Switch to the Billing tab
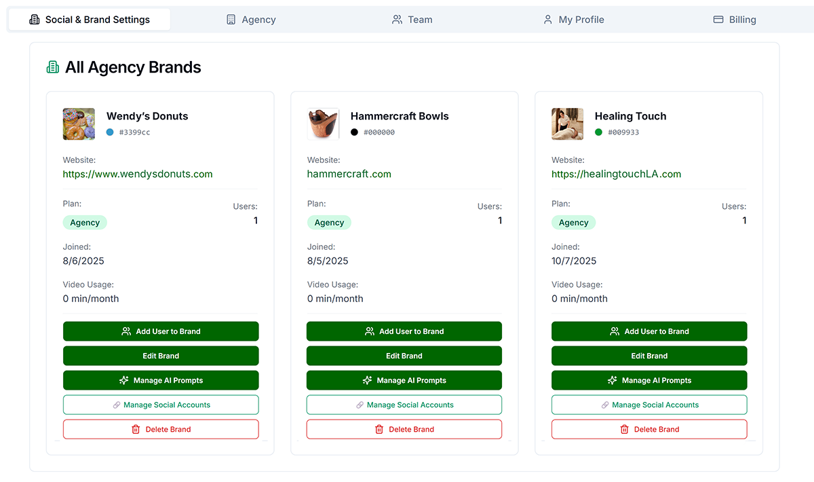 (x=735, y=20)
